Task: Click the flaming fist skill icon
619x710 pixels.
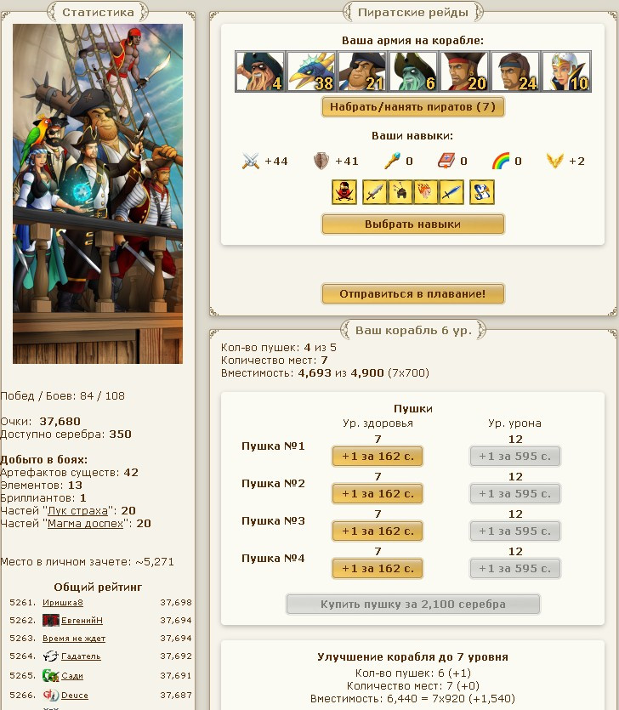Action: pyautogui.click(x=426, y=192)
